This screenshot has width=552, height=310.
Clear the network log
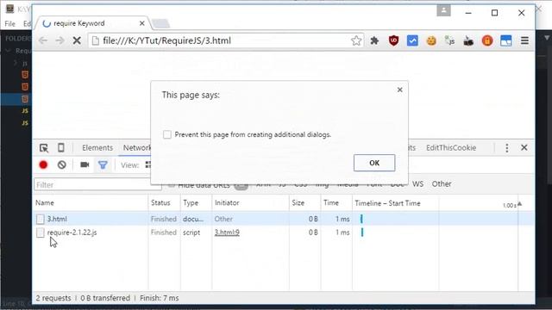(62, 164)
